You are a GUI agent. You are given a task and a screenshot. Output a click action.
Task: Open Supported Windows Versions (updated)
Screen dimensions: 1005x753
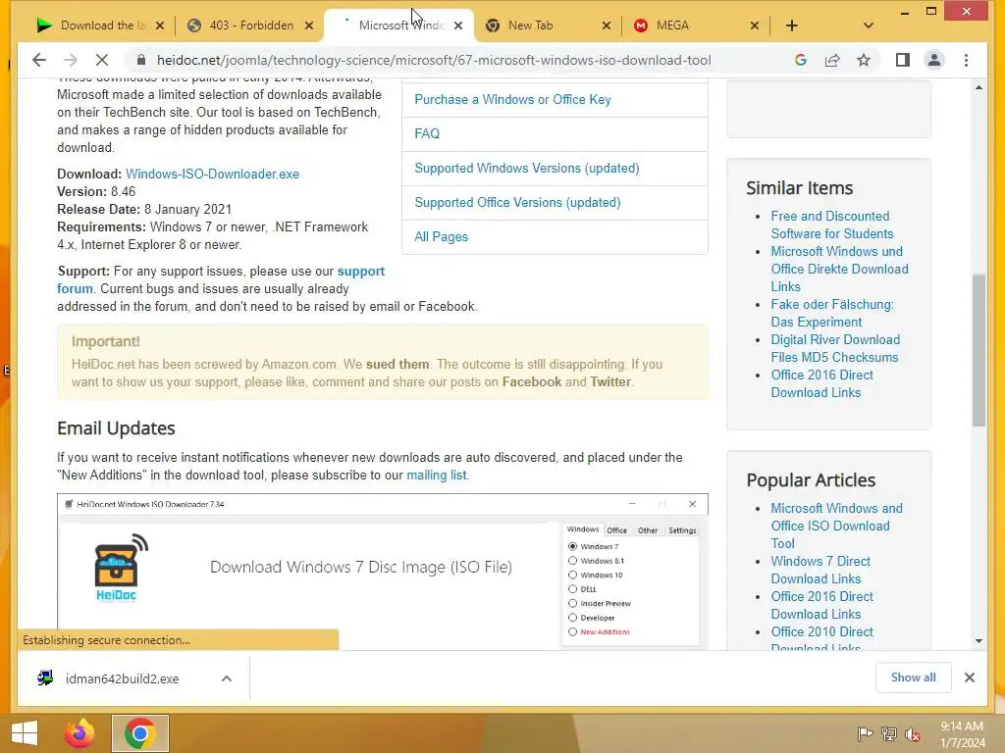526,169
